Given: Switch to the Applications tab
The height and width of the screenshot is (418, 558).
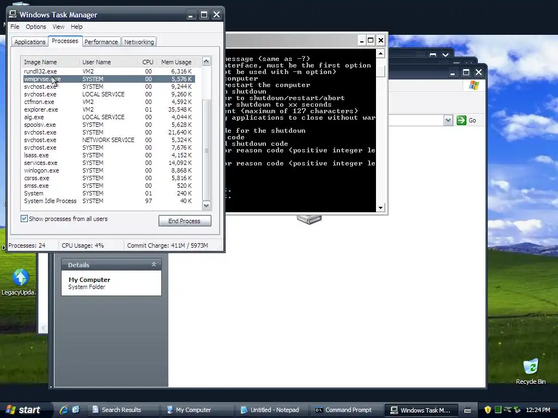Looking at the screenshot, I should pos(30,42).
